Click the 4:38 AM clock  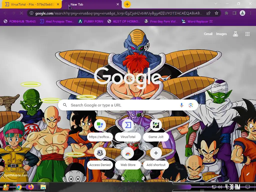click(233, 187)
